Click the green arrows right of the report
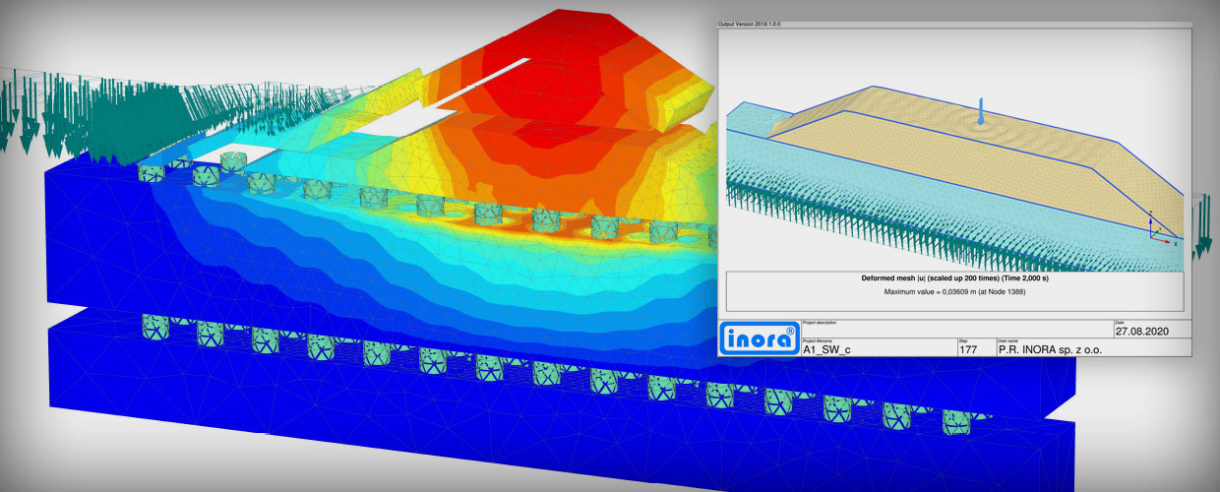This screenshot has width=1220, height=492. pyautogui.click(x=1202, y=226)
